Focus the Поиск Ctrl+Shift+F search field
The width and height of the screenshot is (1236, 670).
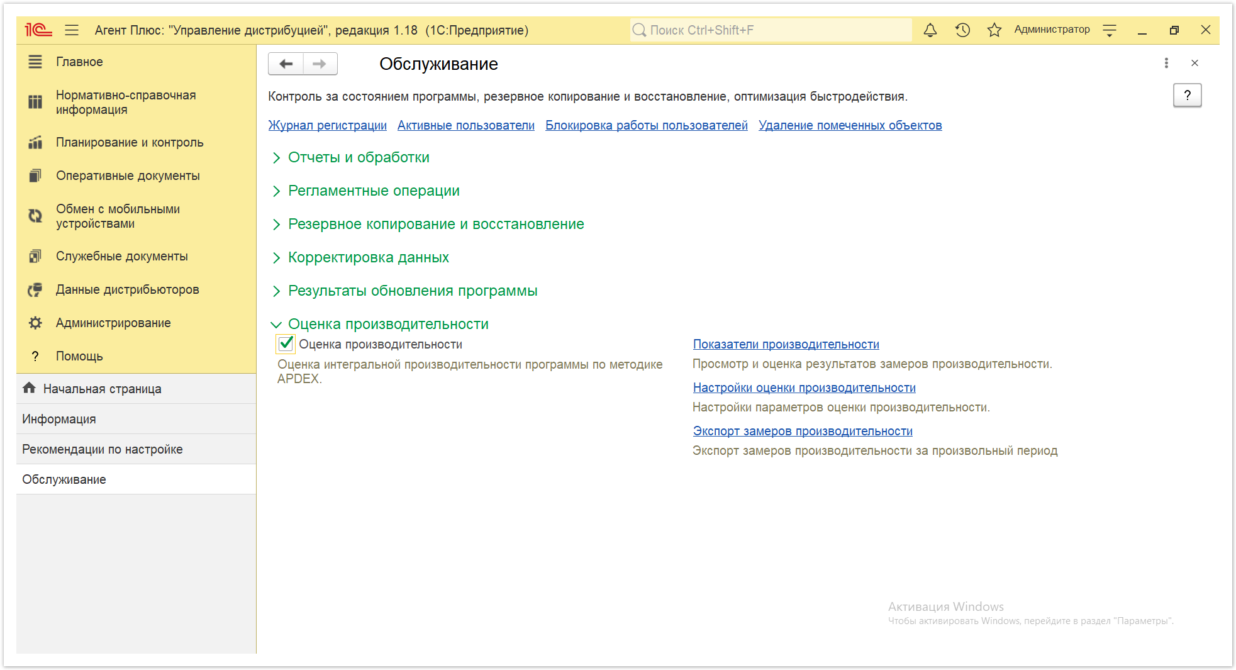[x=771, y=30]
